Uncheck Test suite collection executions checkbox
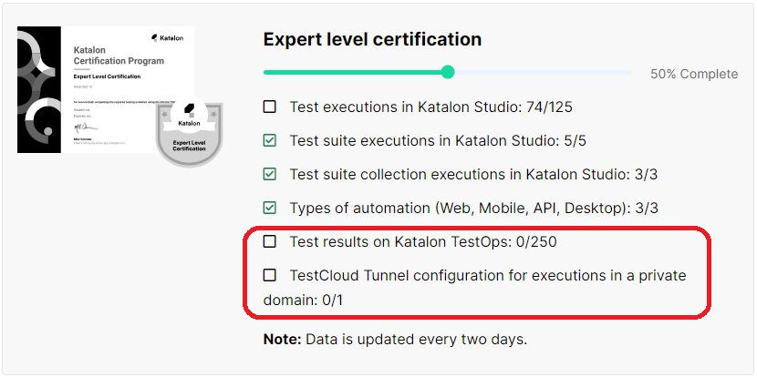Image resolution: width=757 pixels, height=377 pixels. pos(270,174)
